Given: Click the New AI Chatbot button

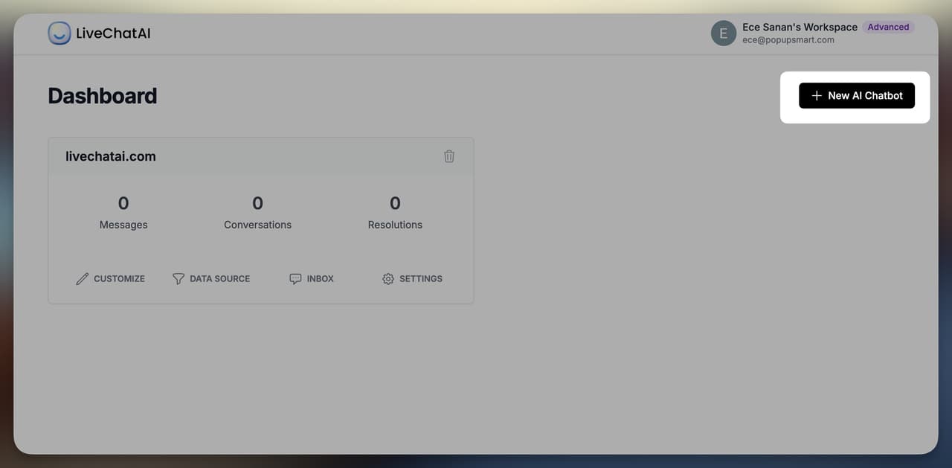Looking at the screenshot, I should [857, 96].
